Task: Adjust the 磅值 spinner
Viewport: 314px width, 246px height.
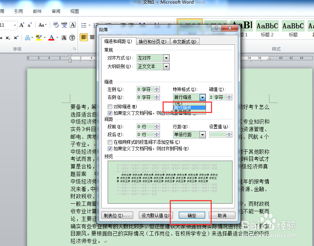Action: tap(229, 97)
